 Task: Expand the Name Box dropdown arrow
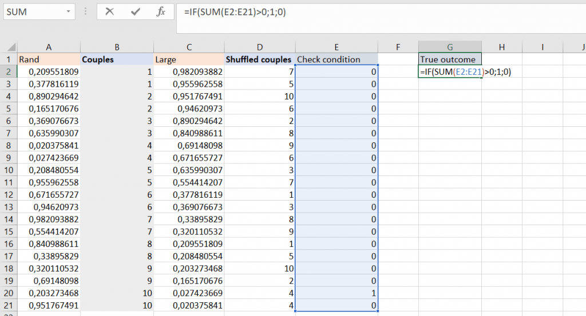click(69, 11)
